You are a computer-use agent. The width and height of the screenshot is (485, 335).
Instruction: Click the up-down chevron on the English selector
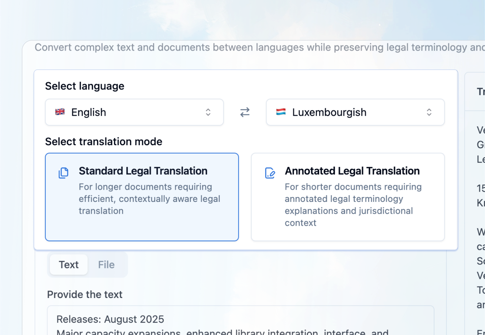point(208,112)
